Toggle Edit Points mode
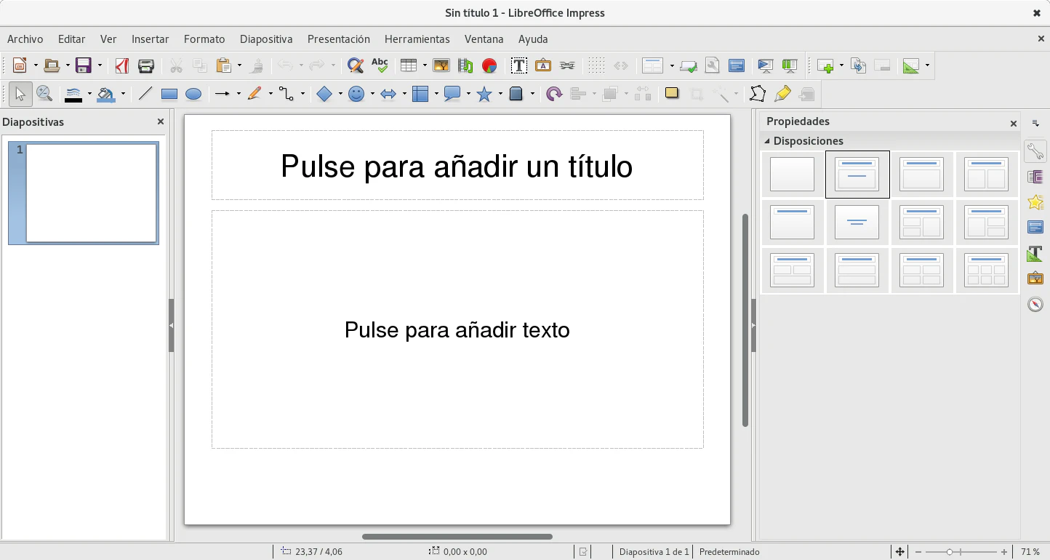The height and width of the screenshot is (560, 1050). click(758, 94)
